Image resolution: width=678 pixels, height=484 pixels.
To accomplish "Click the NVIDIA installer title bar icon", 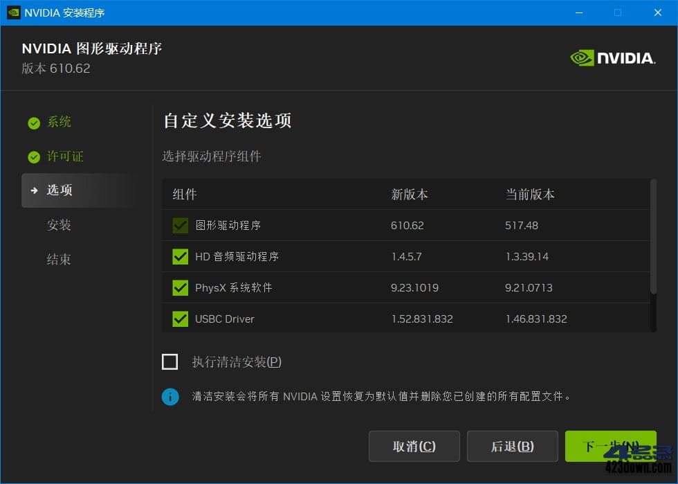I will point(14,12).
